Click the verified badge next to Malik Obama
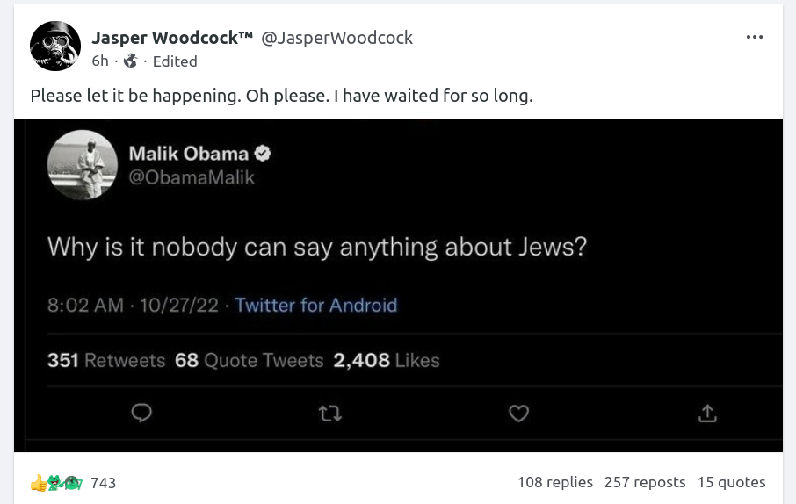Viewport: 796px width, 504px height. [x=262, y=154]
